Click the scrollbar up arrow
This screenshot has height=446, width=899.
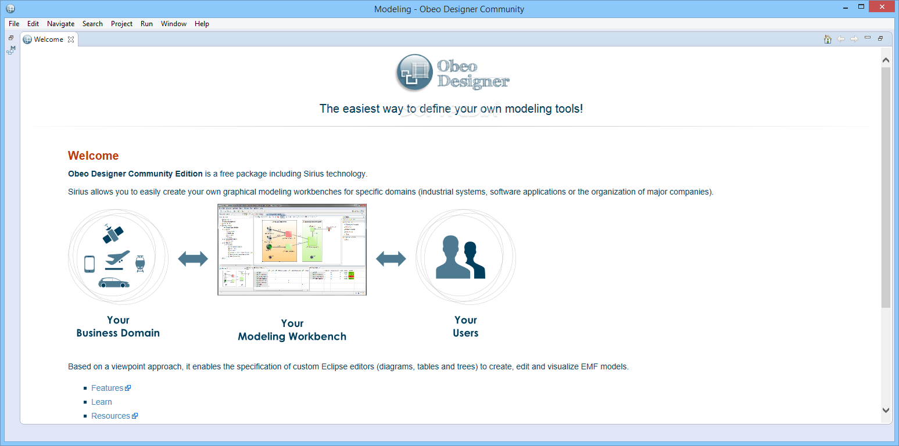coord(886,60)
